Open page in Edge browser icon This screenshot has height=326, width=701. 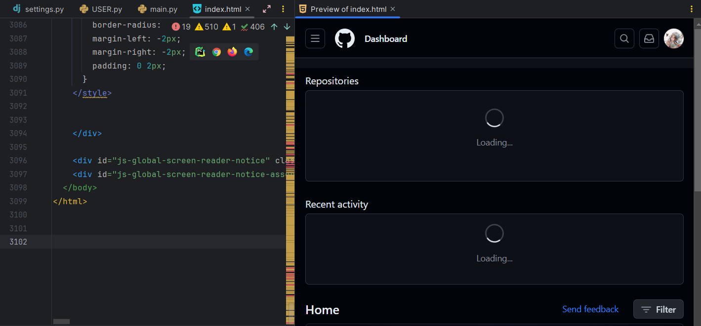pyautogui.click(x=248, y=52)
